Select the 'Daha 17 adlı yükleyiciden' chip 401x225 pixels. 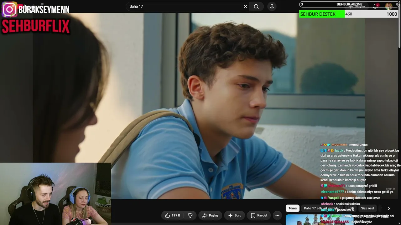pyautogui.click(x=322, y=208)
